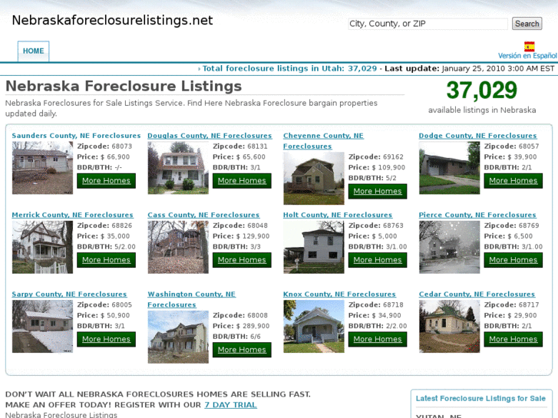Click the Latest Foreclosure Listings for Sale heading
Image resolution: width=558 pixels, height=418 pixels.
click(x=480, y=398)
